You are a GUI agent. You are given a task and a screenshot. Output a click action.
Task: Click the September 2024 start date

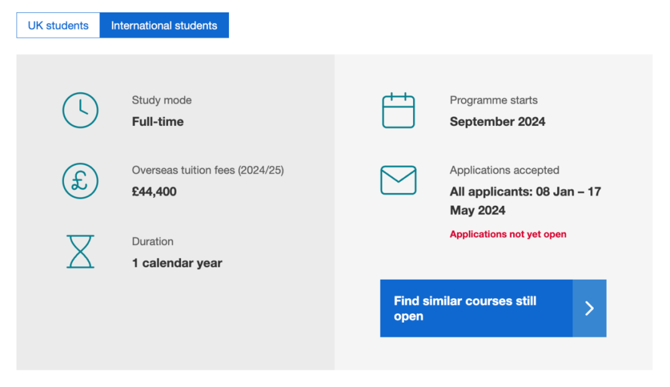(x=498, y=122)
